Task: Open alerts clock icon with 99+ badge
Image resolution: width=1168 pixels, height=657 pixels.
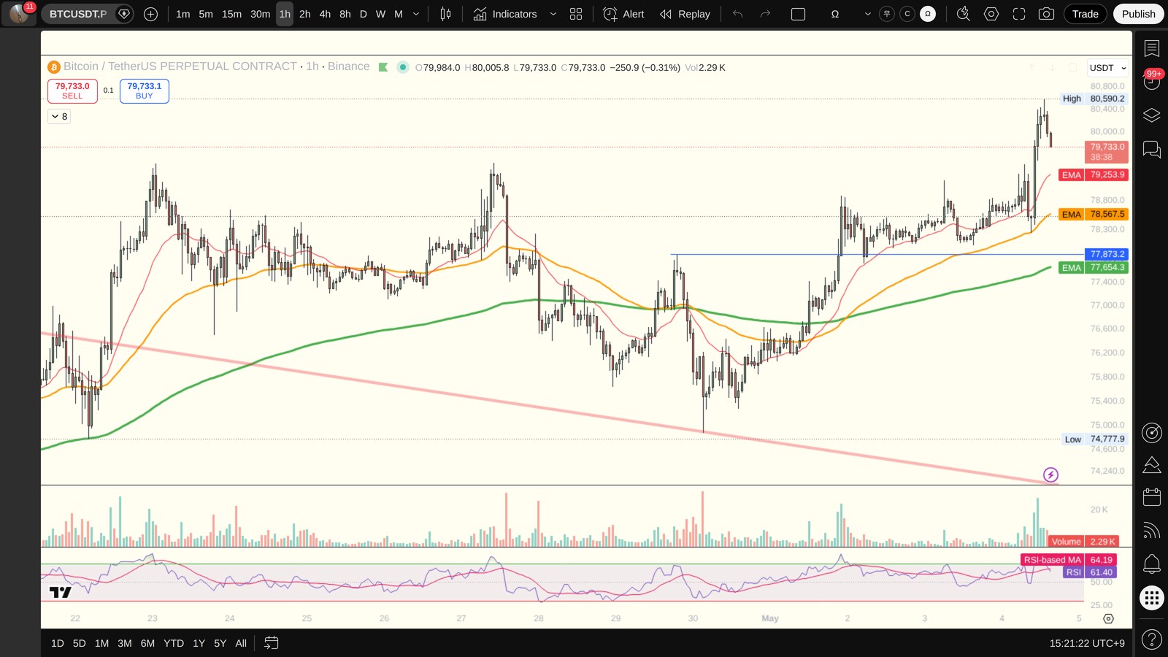Action: [x=1152, y=81]
